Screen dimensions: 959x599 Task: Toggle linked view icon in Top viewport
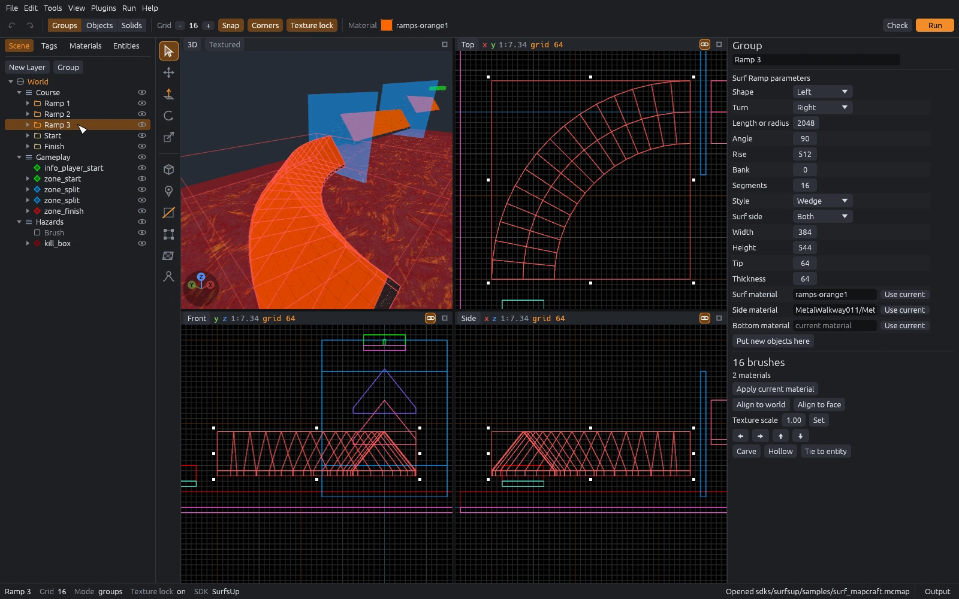tap(705, 44)
